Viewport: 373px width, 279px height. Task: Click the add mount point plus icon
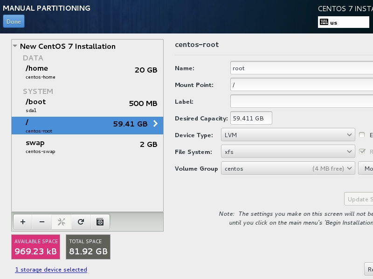point(23,222)
